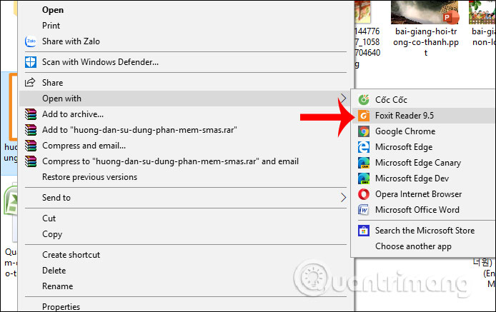Expand the Send to submenu arrow
The image size is (496, 312).
tap(343, 198)
